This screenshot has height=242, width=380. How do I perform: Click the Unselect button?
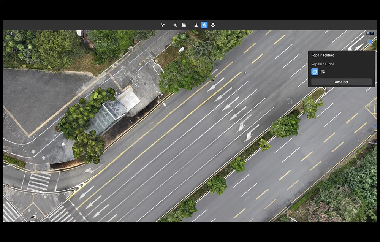[341, 82]
